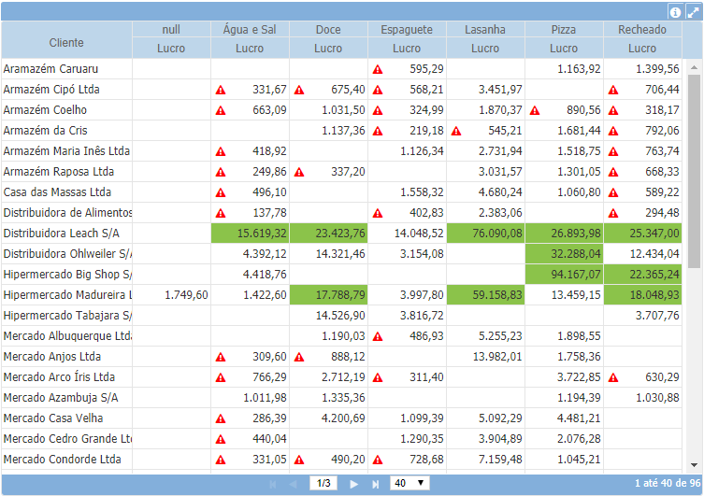Click Lucro subheader under Pizza
Image resolution: width=704 pixels, height=496 pixels.
pos(564,49)
